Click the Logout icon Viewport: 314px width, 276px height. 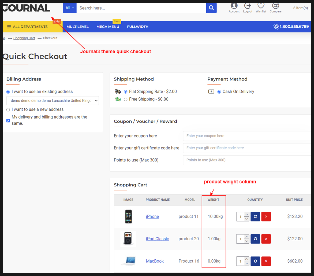tap(248, 6)
